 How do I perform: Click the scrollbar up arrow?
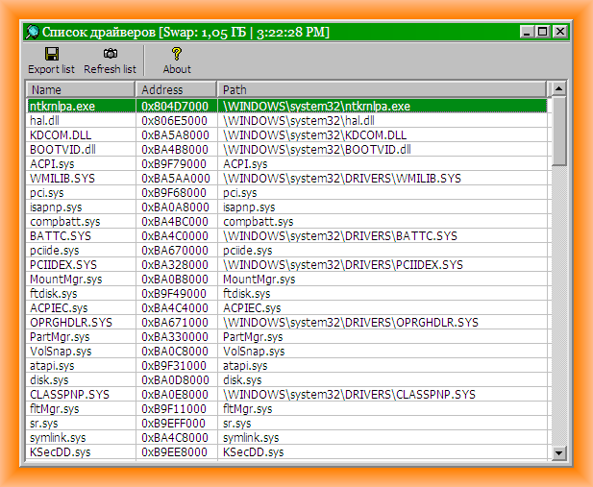[x=559, y=89]
